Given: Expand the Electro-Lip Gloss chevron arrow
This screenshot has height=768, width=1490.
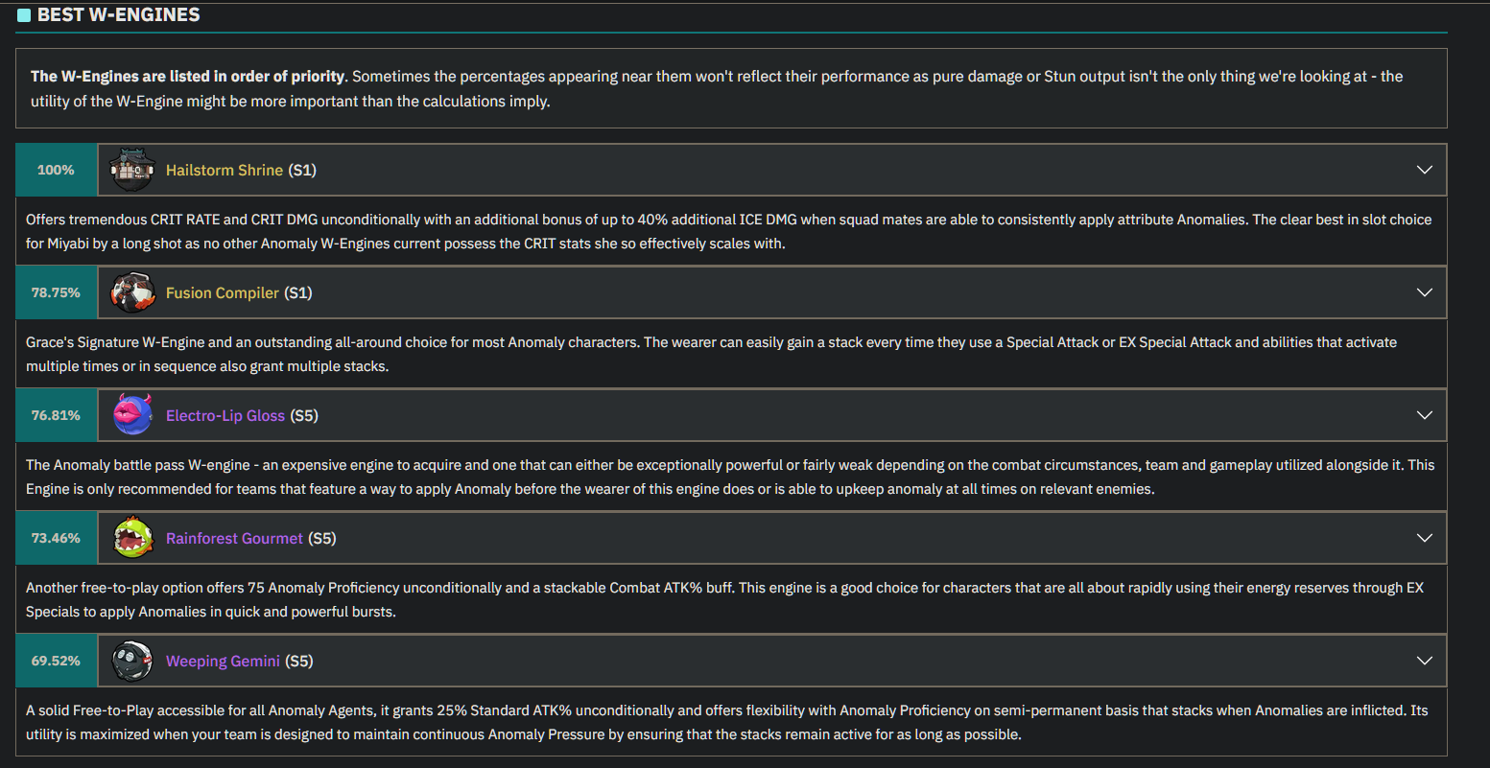Looking at the screenshot, I should pyautogui.click(x=1425, y=415).
